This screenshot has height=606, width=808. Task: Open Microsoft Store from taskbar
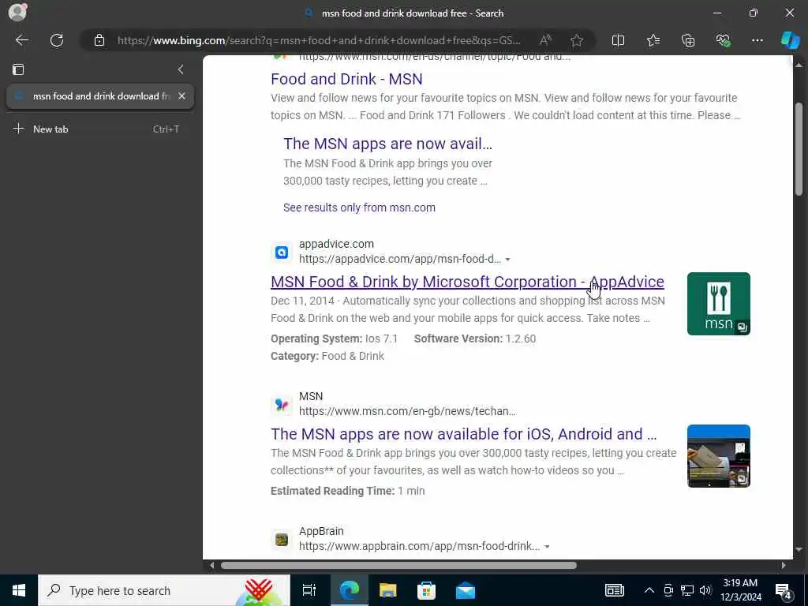point(426,590)
